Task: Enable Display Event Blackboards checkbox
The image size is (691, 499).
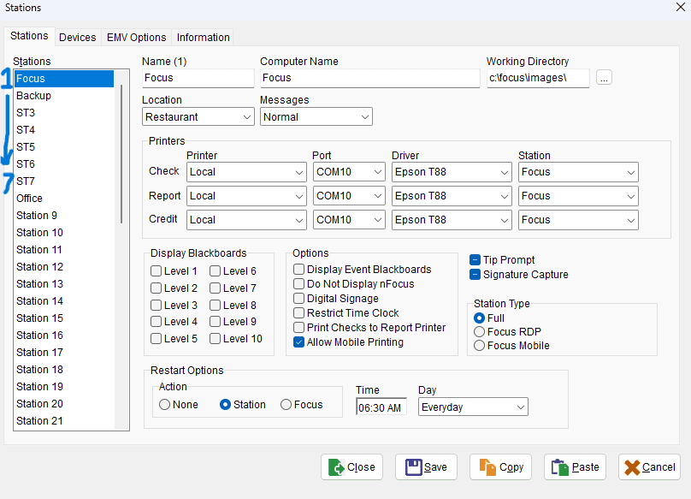Action: [299, 270]
